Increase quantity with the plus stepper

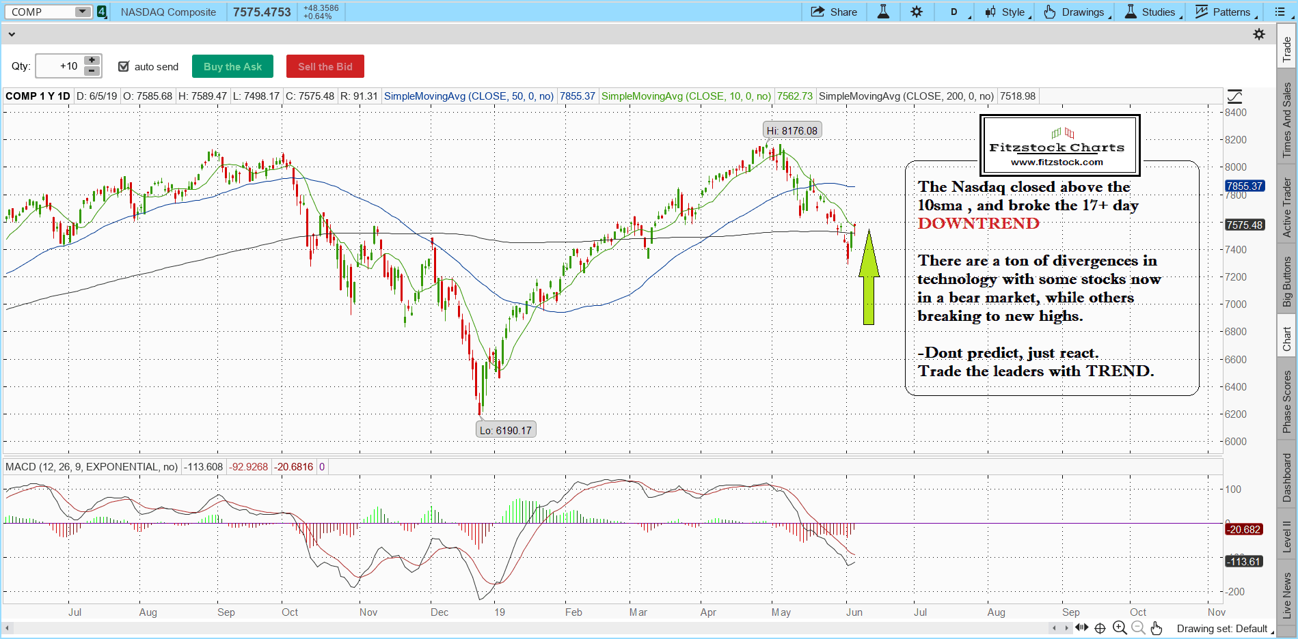pos(92,61)
